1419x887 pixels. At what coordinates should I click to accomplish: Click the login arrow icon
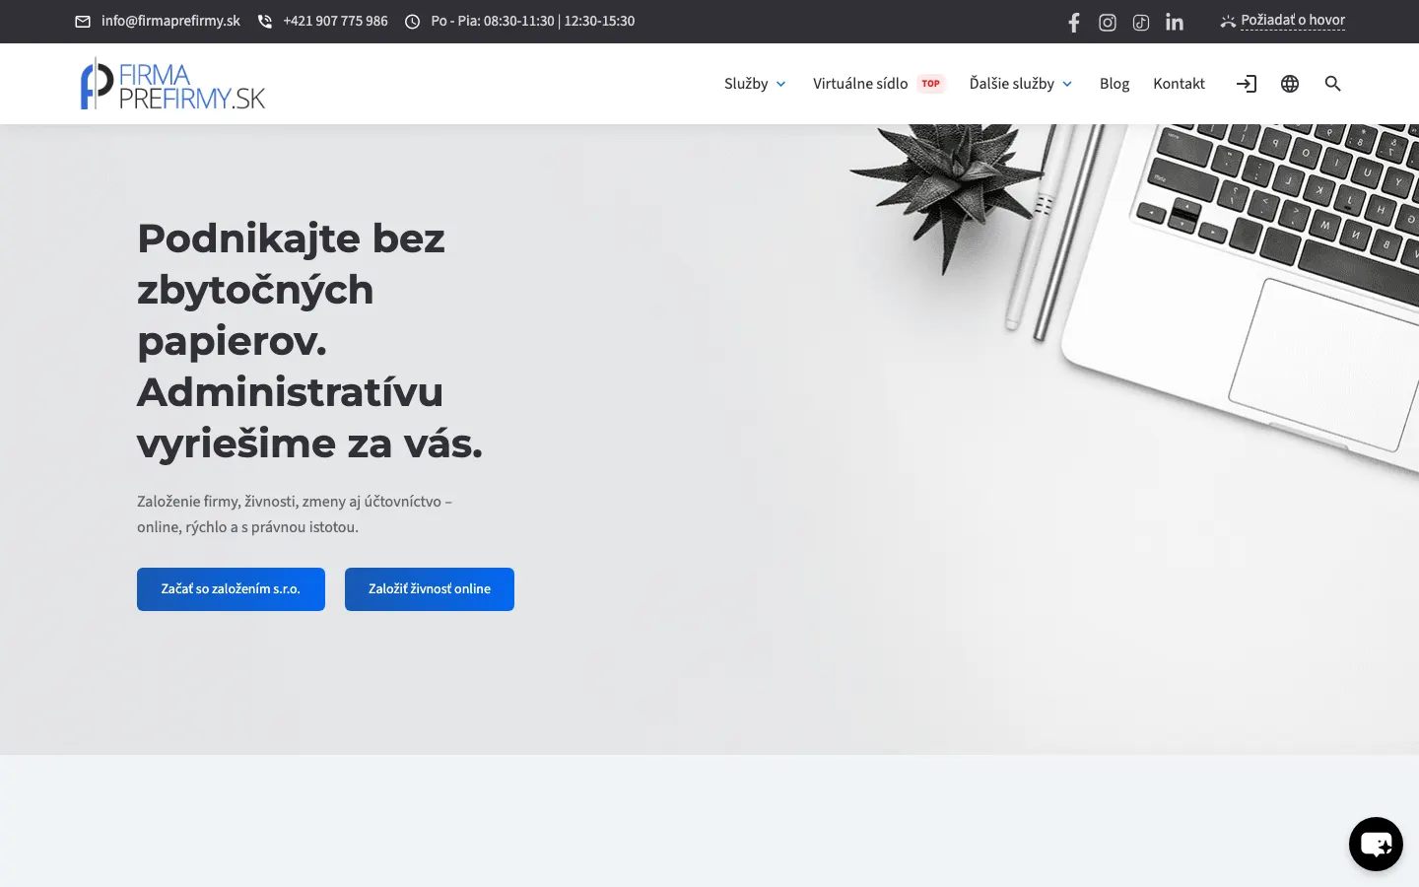pyautogui.click(x=1247, y=84)
